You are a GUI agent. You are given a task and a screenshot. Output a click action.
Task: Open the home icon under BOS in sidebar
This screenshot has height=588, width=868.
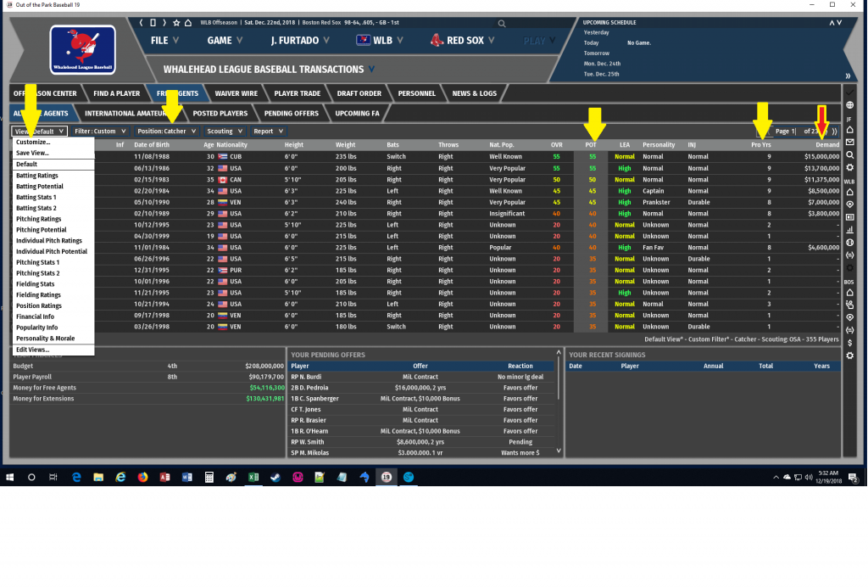(849, 293)
